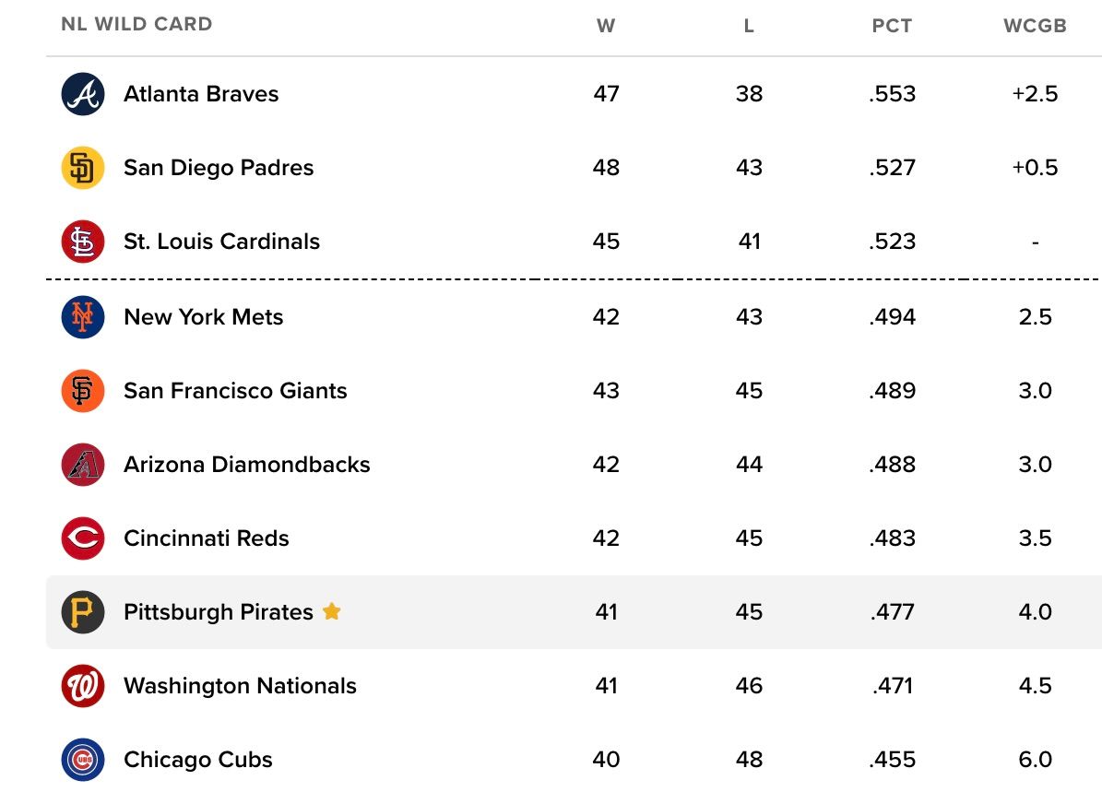Sort standings by the WCGB column header
1102x792 pixels.
(x=1036, y=26)
